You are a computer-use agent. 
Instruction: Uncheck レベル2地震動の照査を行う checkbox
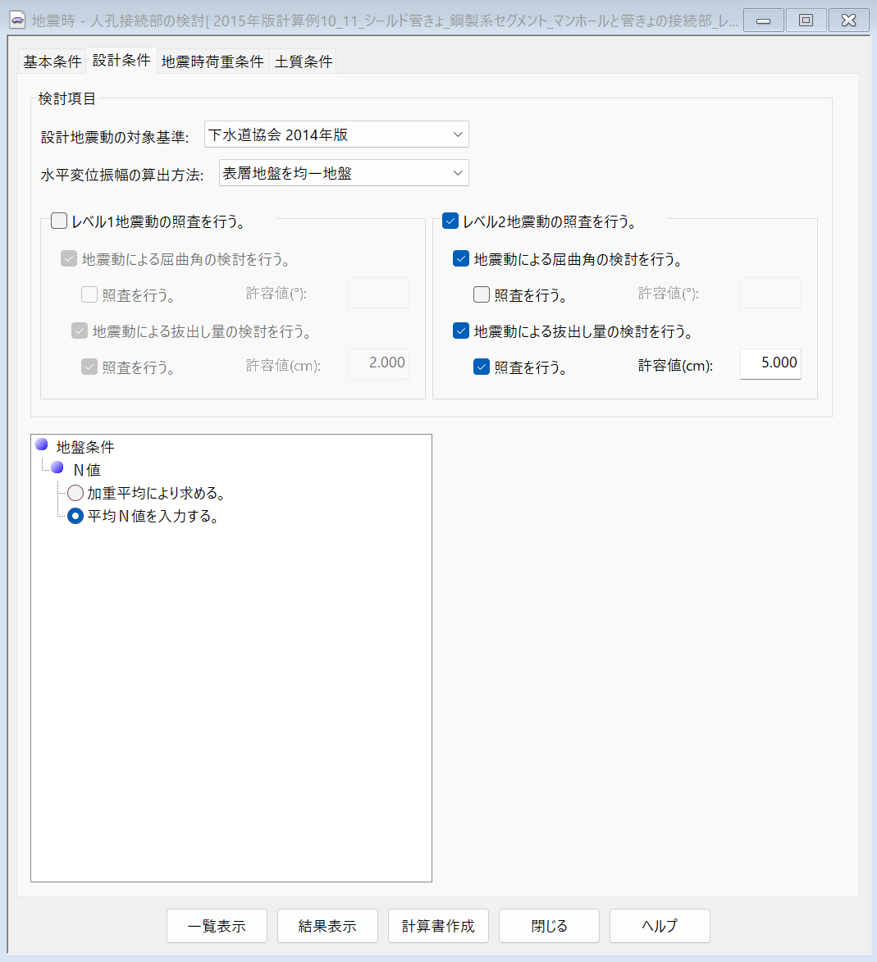pos(450,221)
